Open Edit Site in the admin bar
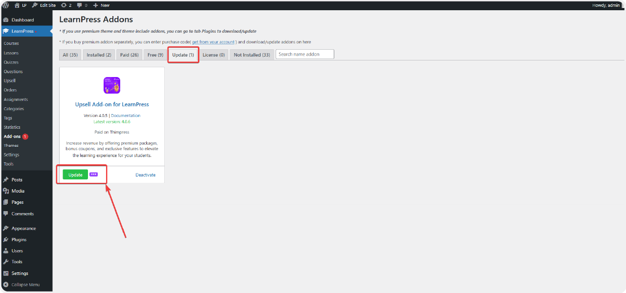 pos(43,5)
